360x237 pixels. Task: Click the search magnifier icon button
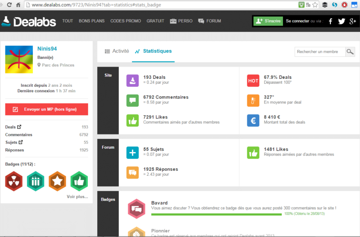[350, 52]
